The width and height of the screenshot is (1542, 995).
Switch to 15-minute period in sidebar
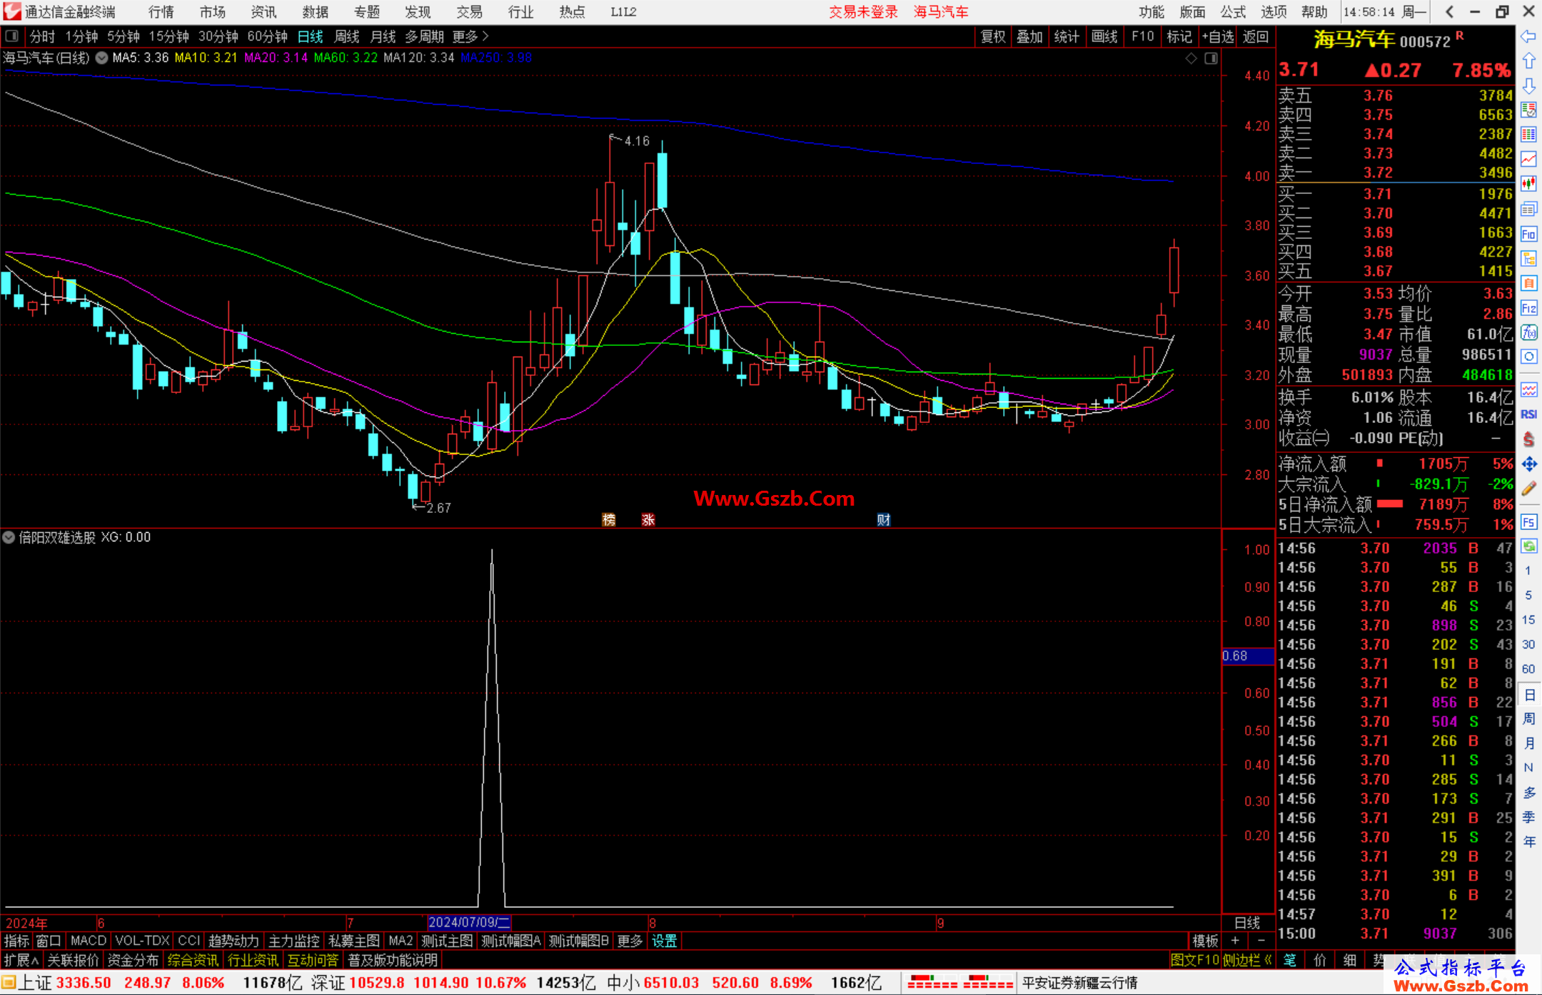(1528, 620)
